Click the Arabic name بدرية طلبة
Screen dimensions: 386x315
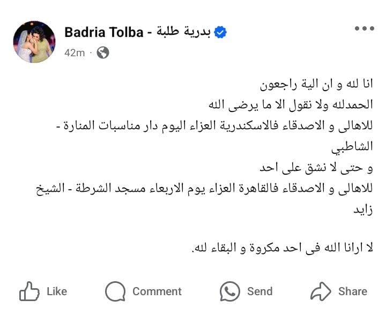tap(182, 32)
